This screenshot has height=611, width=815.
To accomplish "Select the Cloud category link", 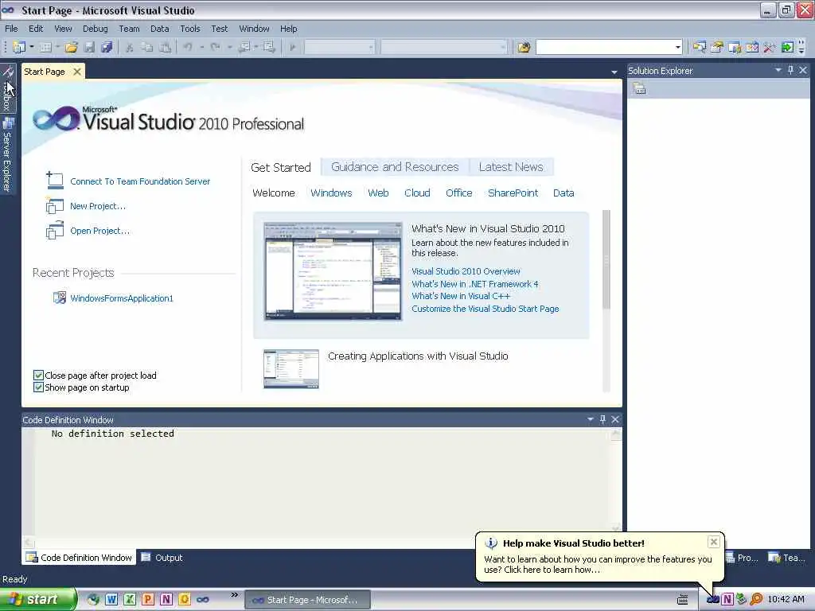I will click(417, 193).
